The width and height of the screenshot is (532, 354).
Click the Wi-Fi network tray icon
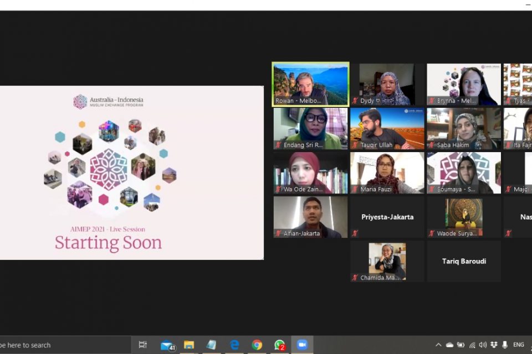(x=472, y=345)
